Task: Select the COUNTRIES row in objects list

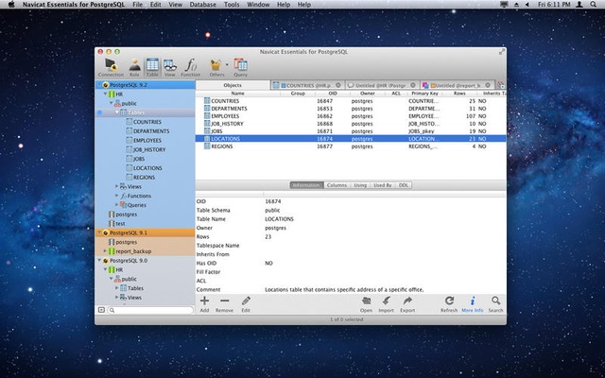Action: click(351, 101)
